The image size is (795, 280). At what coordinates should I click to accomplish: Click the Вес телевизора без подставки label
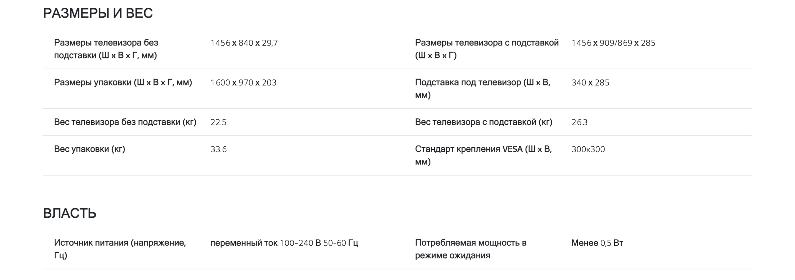point(125,122)
